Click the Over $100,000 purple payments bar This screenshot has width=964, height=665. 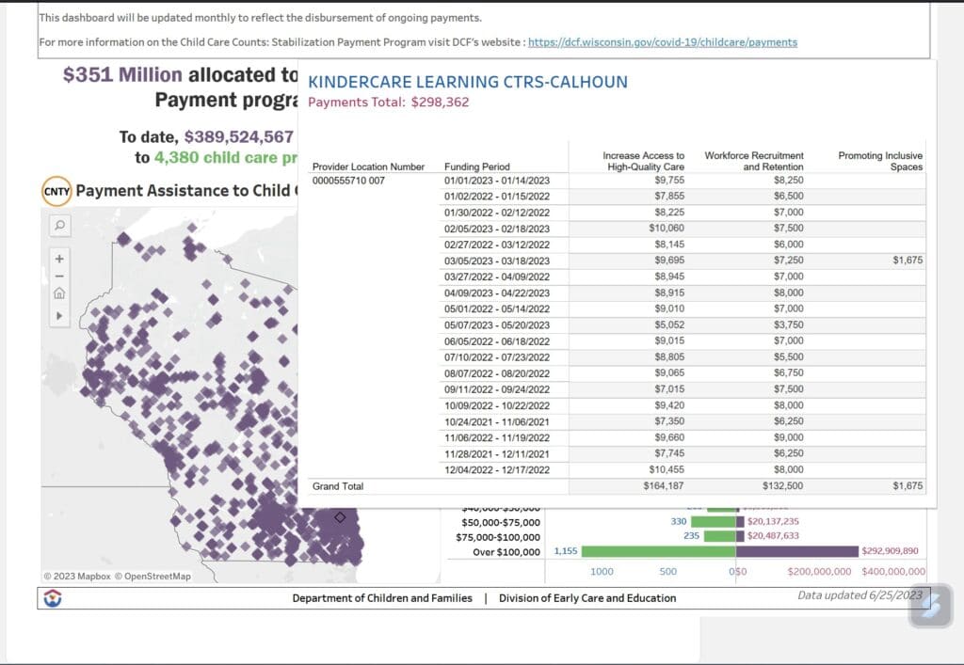tap(796, 551)
